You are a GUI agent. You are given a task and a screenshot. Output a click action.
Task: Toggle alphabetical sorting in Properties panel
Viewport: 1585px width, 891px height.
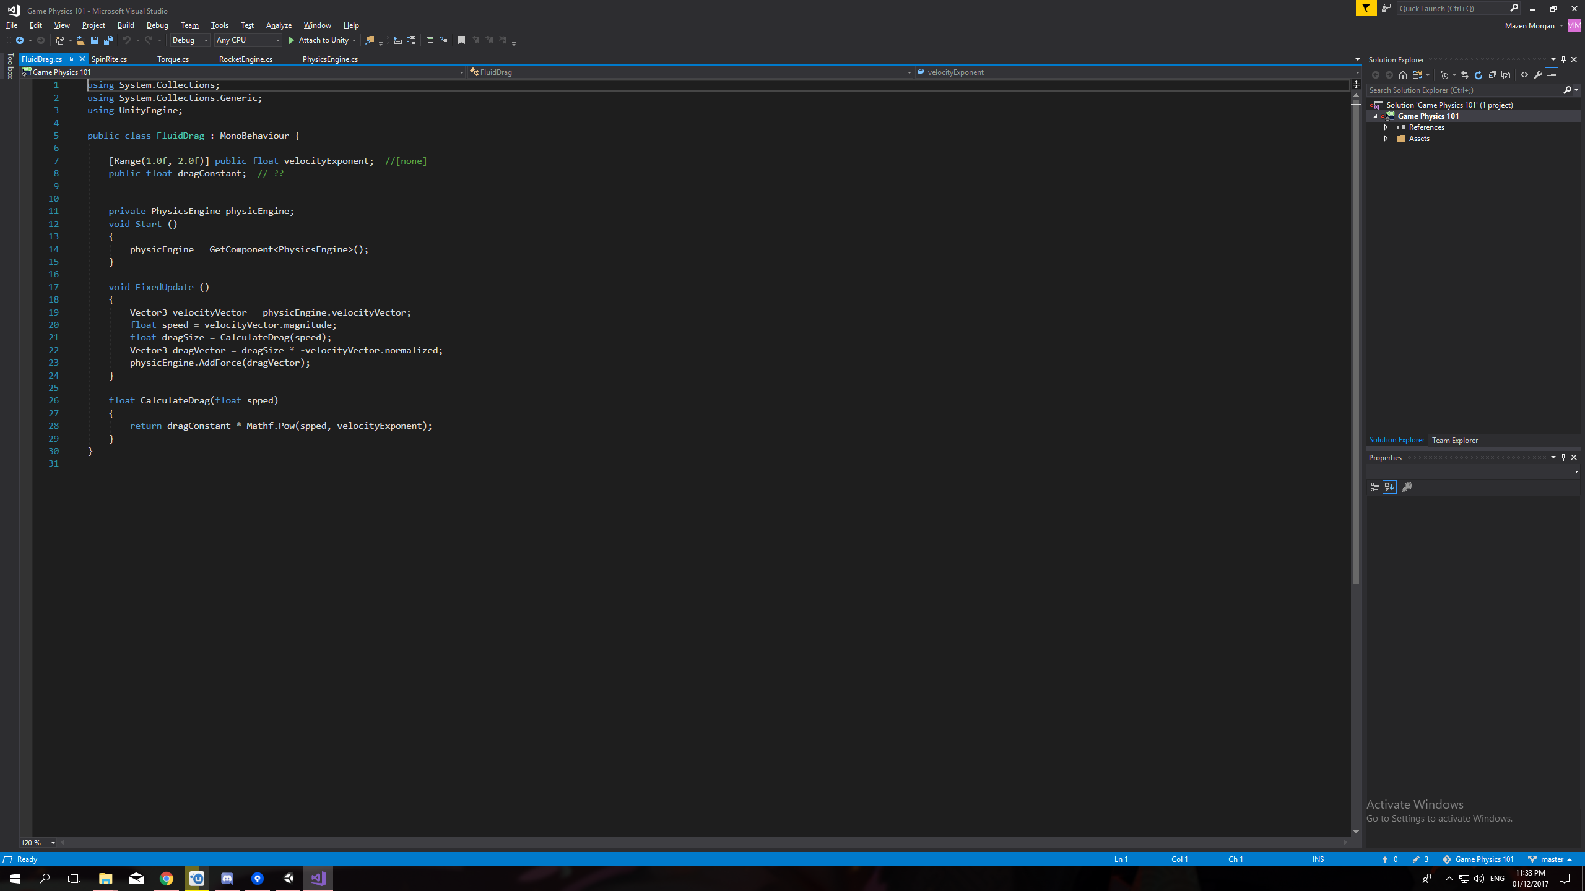1389,487
